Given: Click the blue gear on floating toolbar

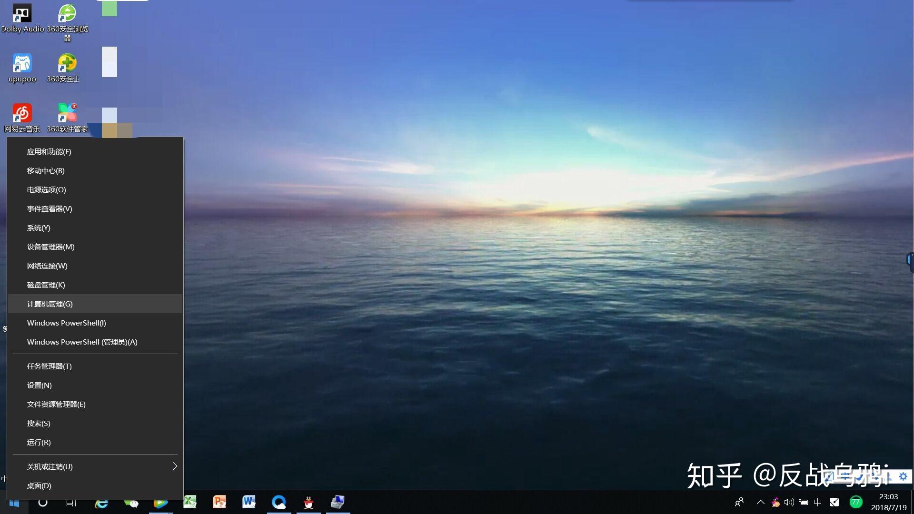Looking at the screenshot, I should pyautogui.click(x=903, y=476).
